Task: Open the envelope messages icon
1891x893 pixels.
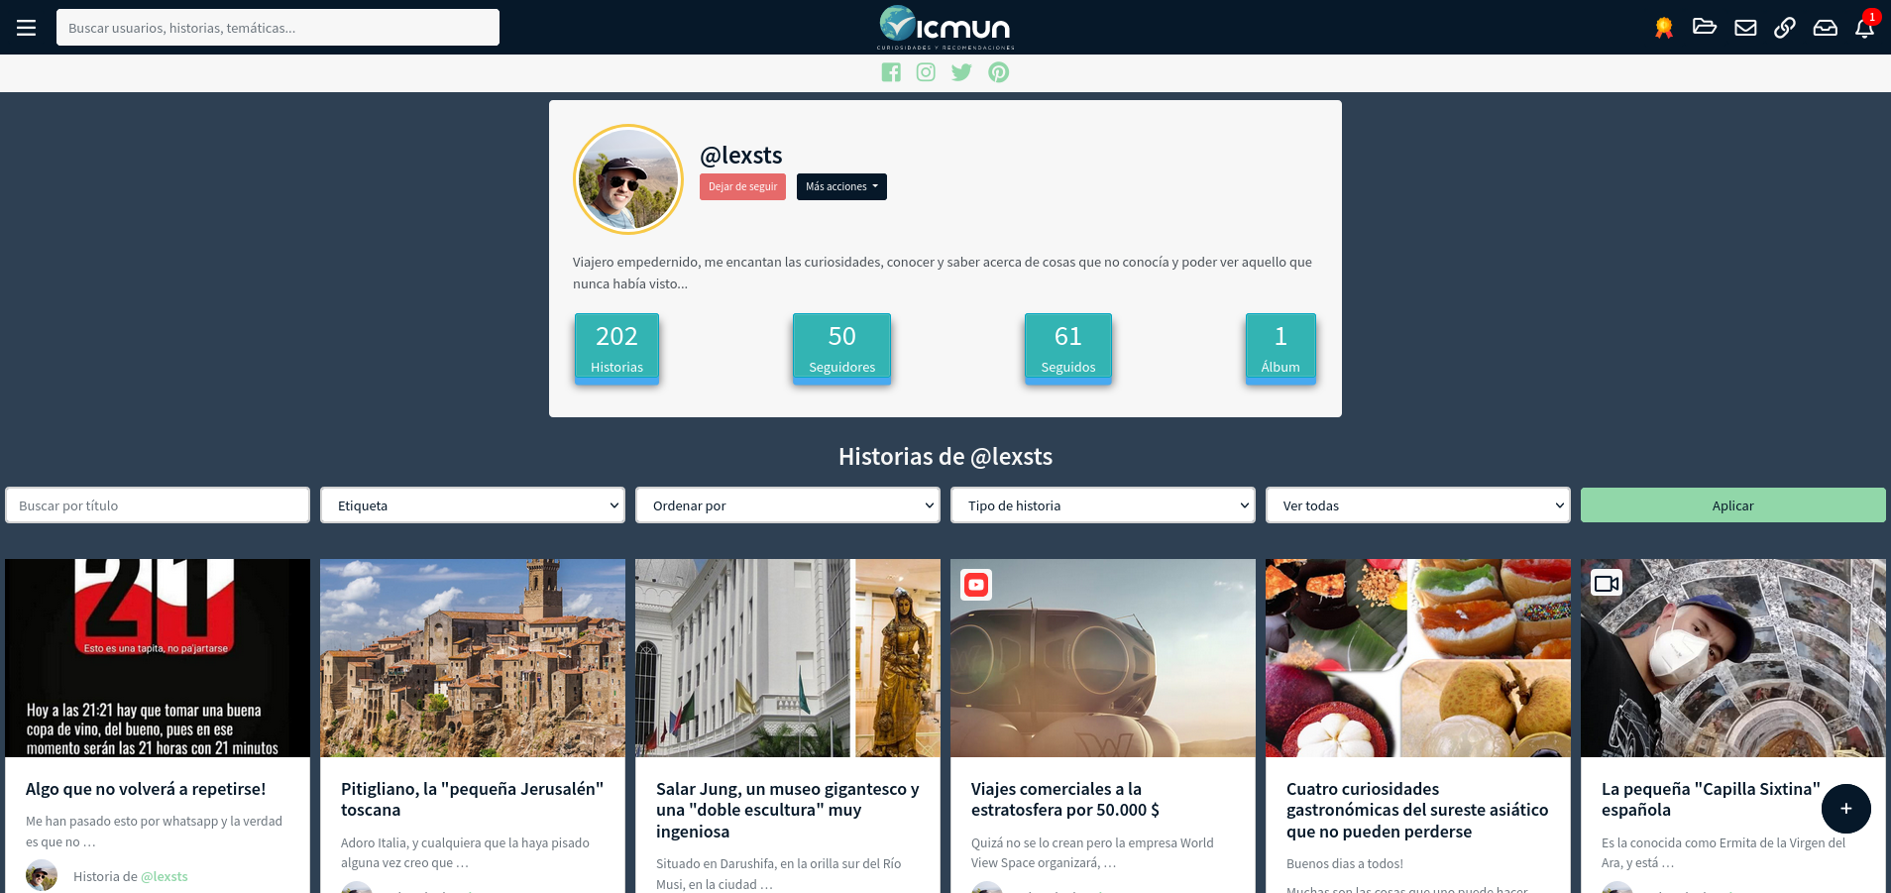Action: coord(1745,28)
